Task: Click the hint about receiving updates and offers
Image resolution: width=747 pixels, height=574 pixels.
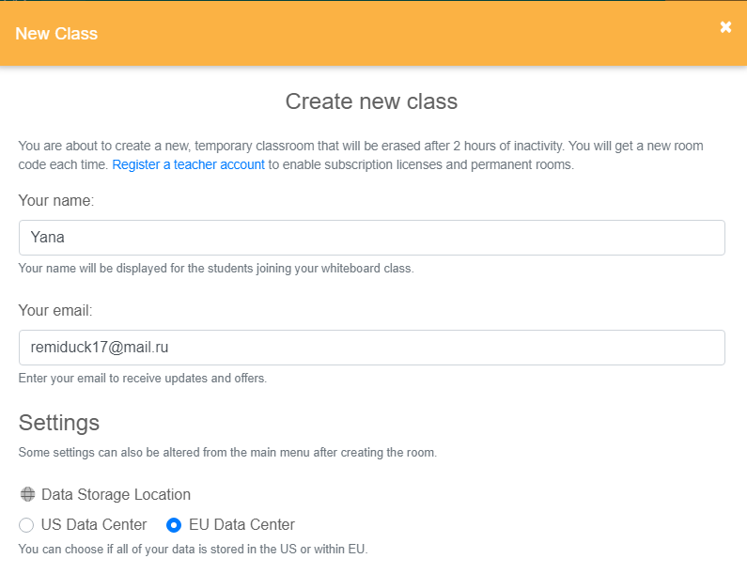Action: coord(143,379)
